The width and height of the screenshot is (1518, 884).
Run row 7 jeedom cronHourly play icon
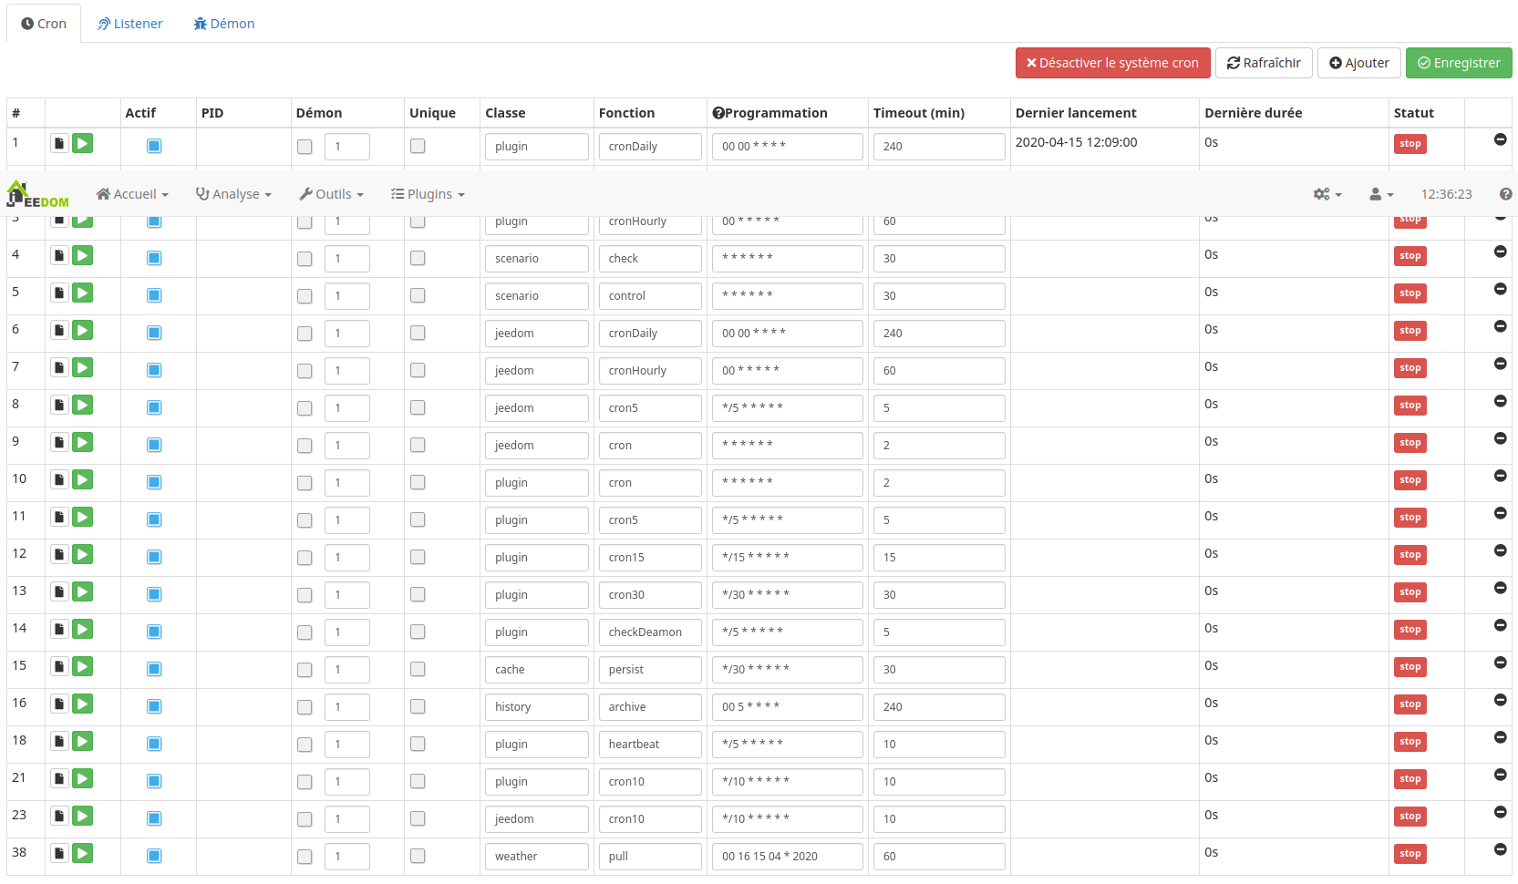(x=83, y=367)
